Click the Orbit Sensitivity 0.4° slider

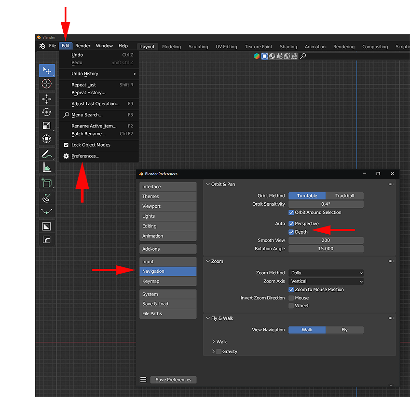tap(326, 204)
